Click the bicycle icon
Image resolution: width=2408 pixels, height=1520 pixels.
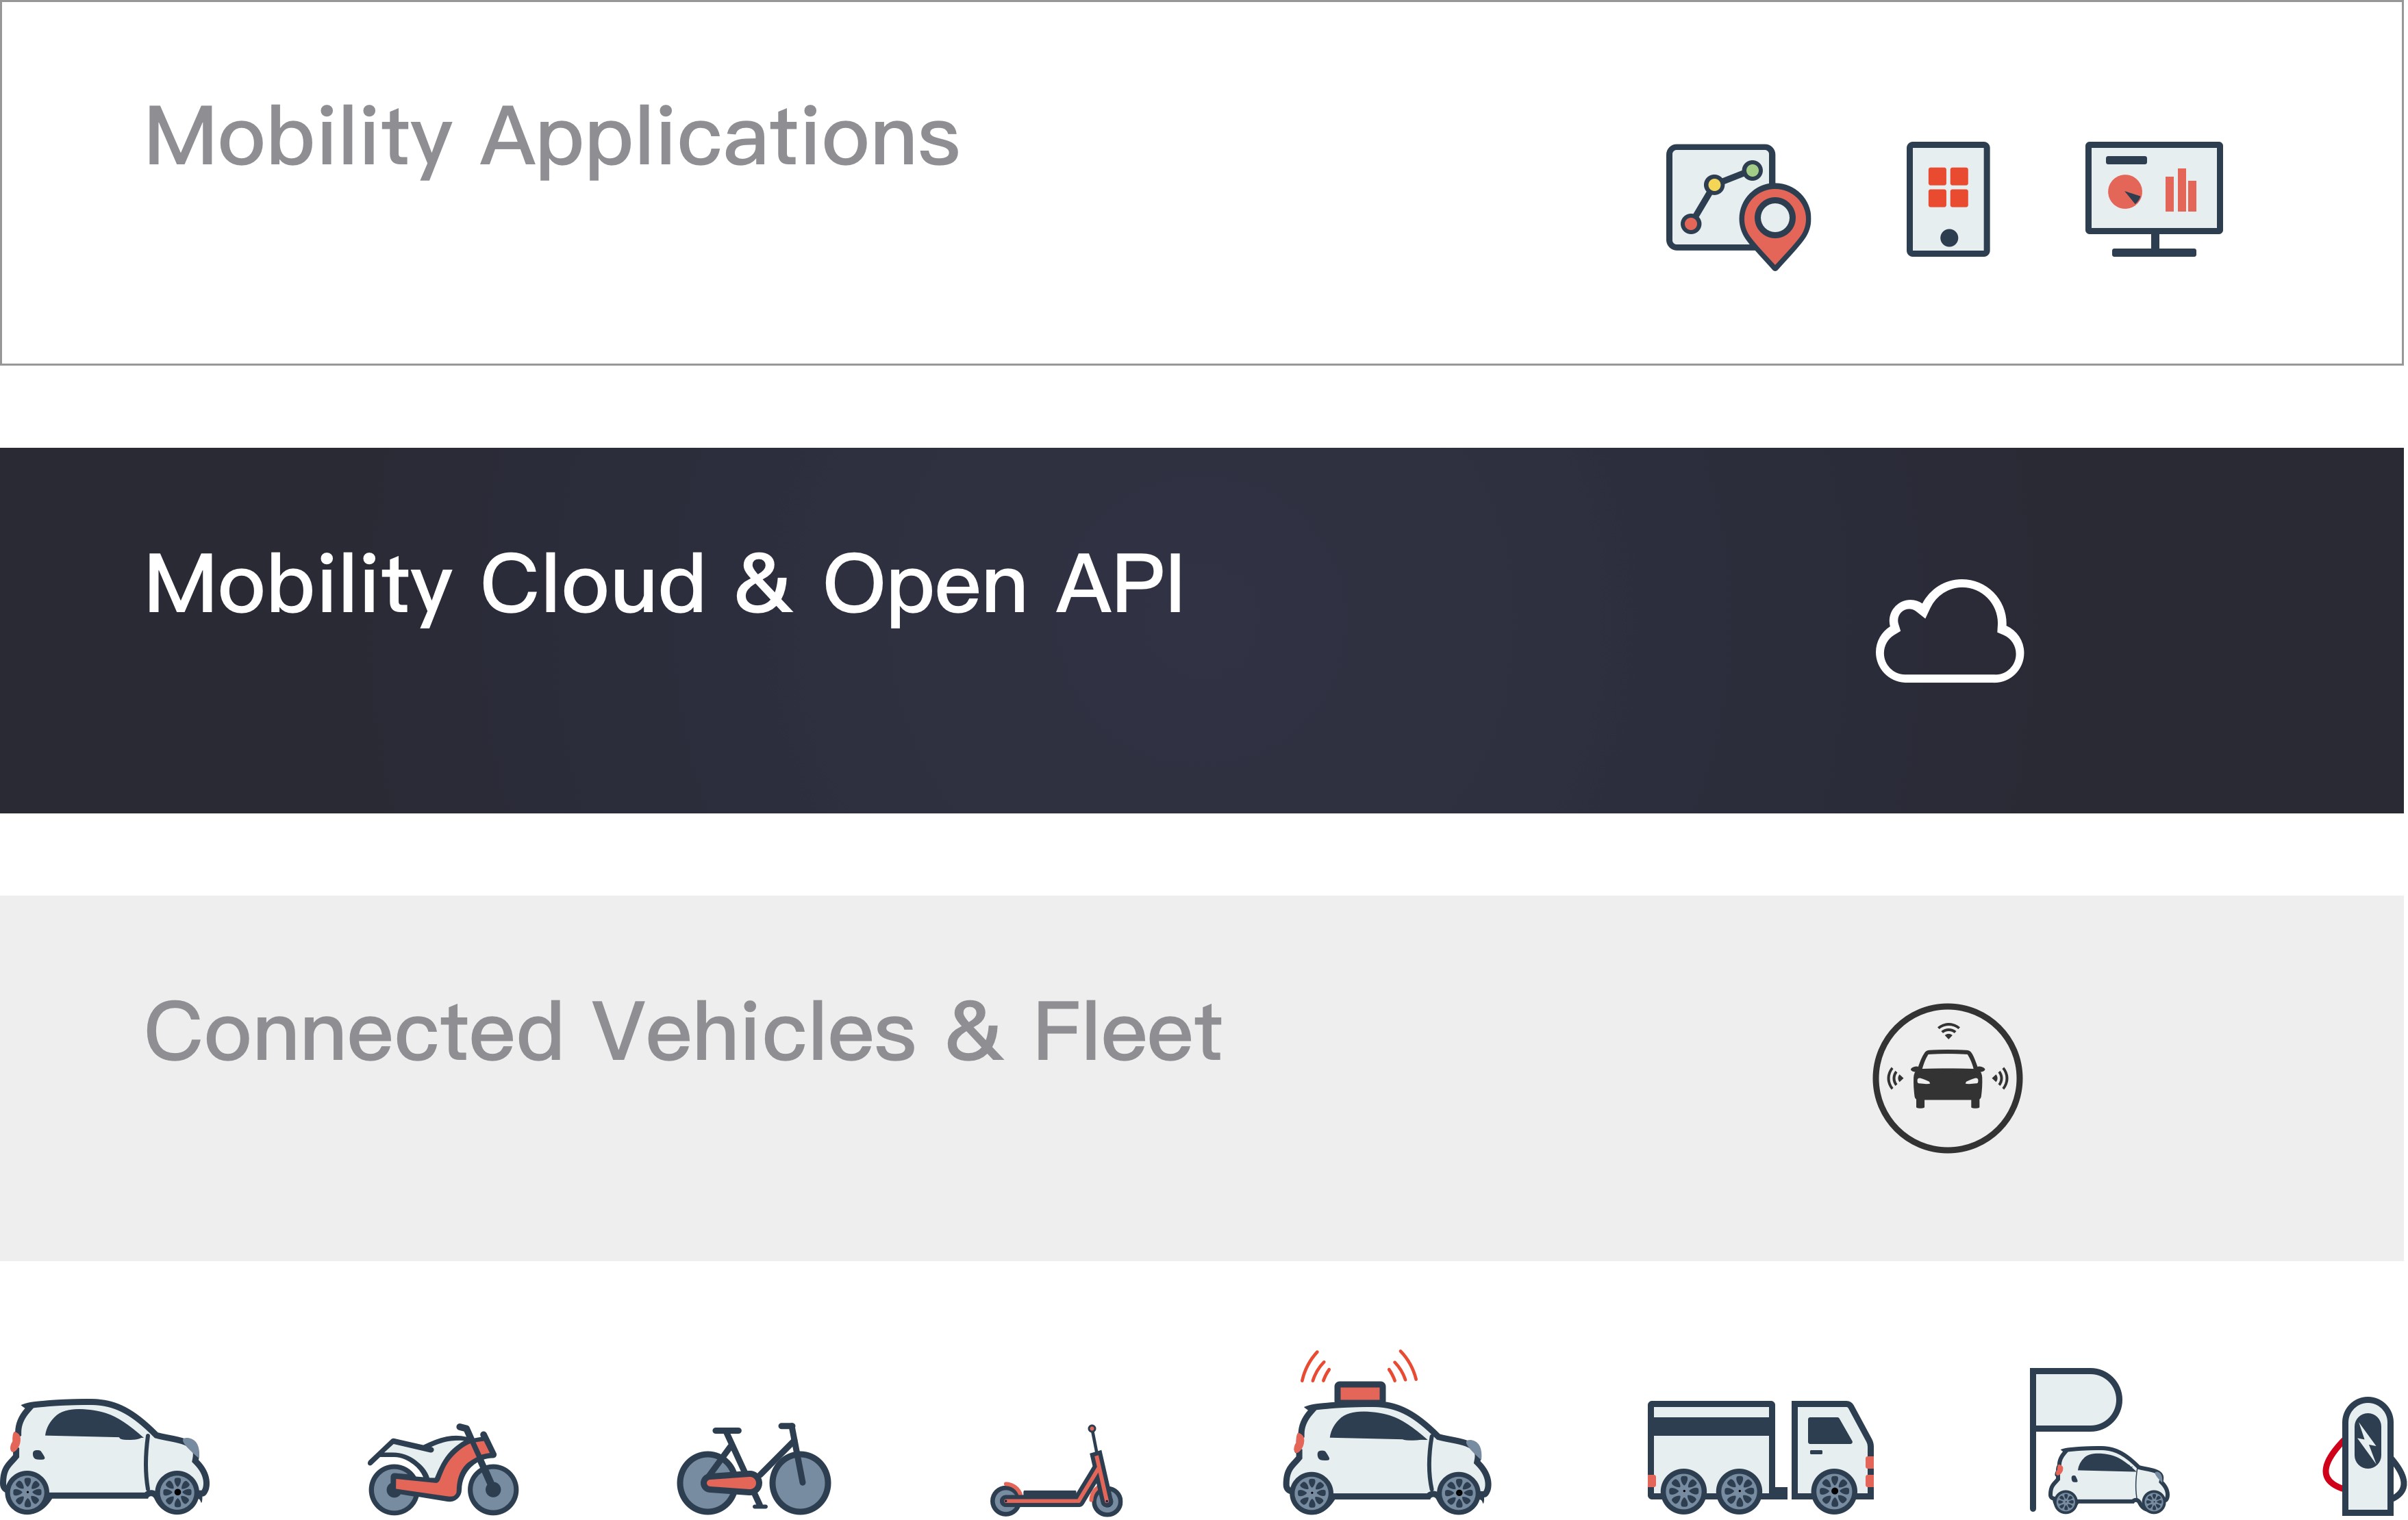(x=754, y=1468)
